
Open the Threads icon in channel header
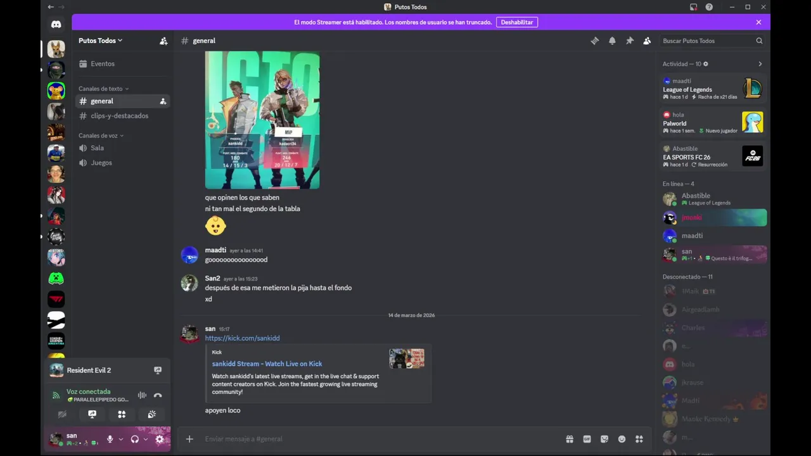tap(594, 41)
